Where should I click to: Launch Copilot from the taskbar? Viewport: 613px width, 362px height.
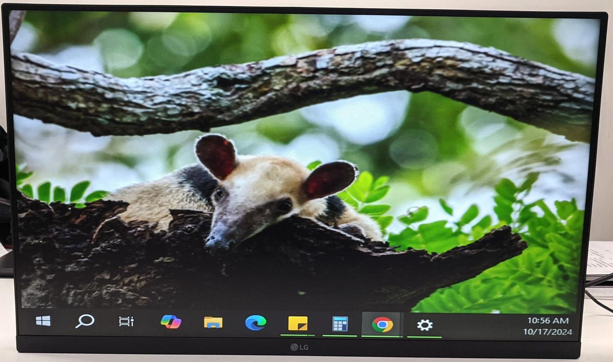(x=171, y=322)
